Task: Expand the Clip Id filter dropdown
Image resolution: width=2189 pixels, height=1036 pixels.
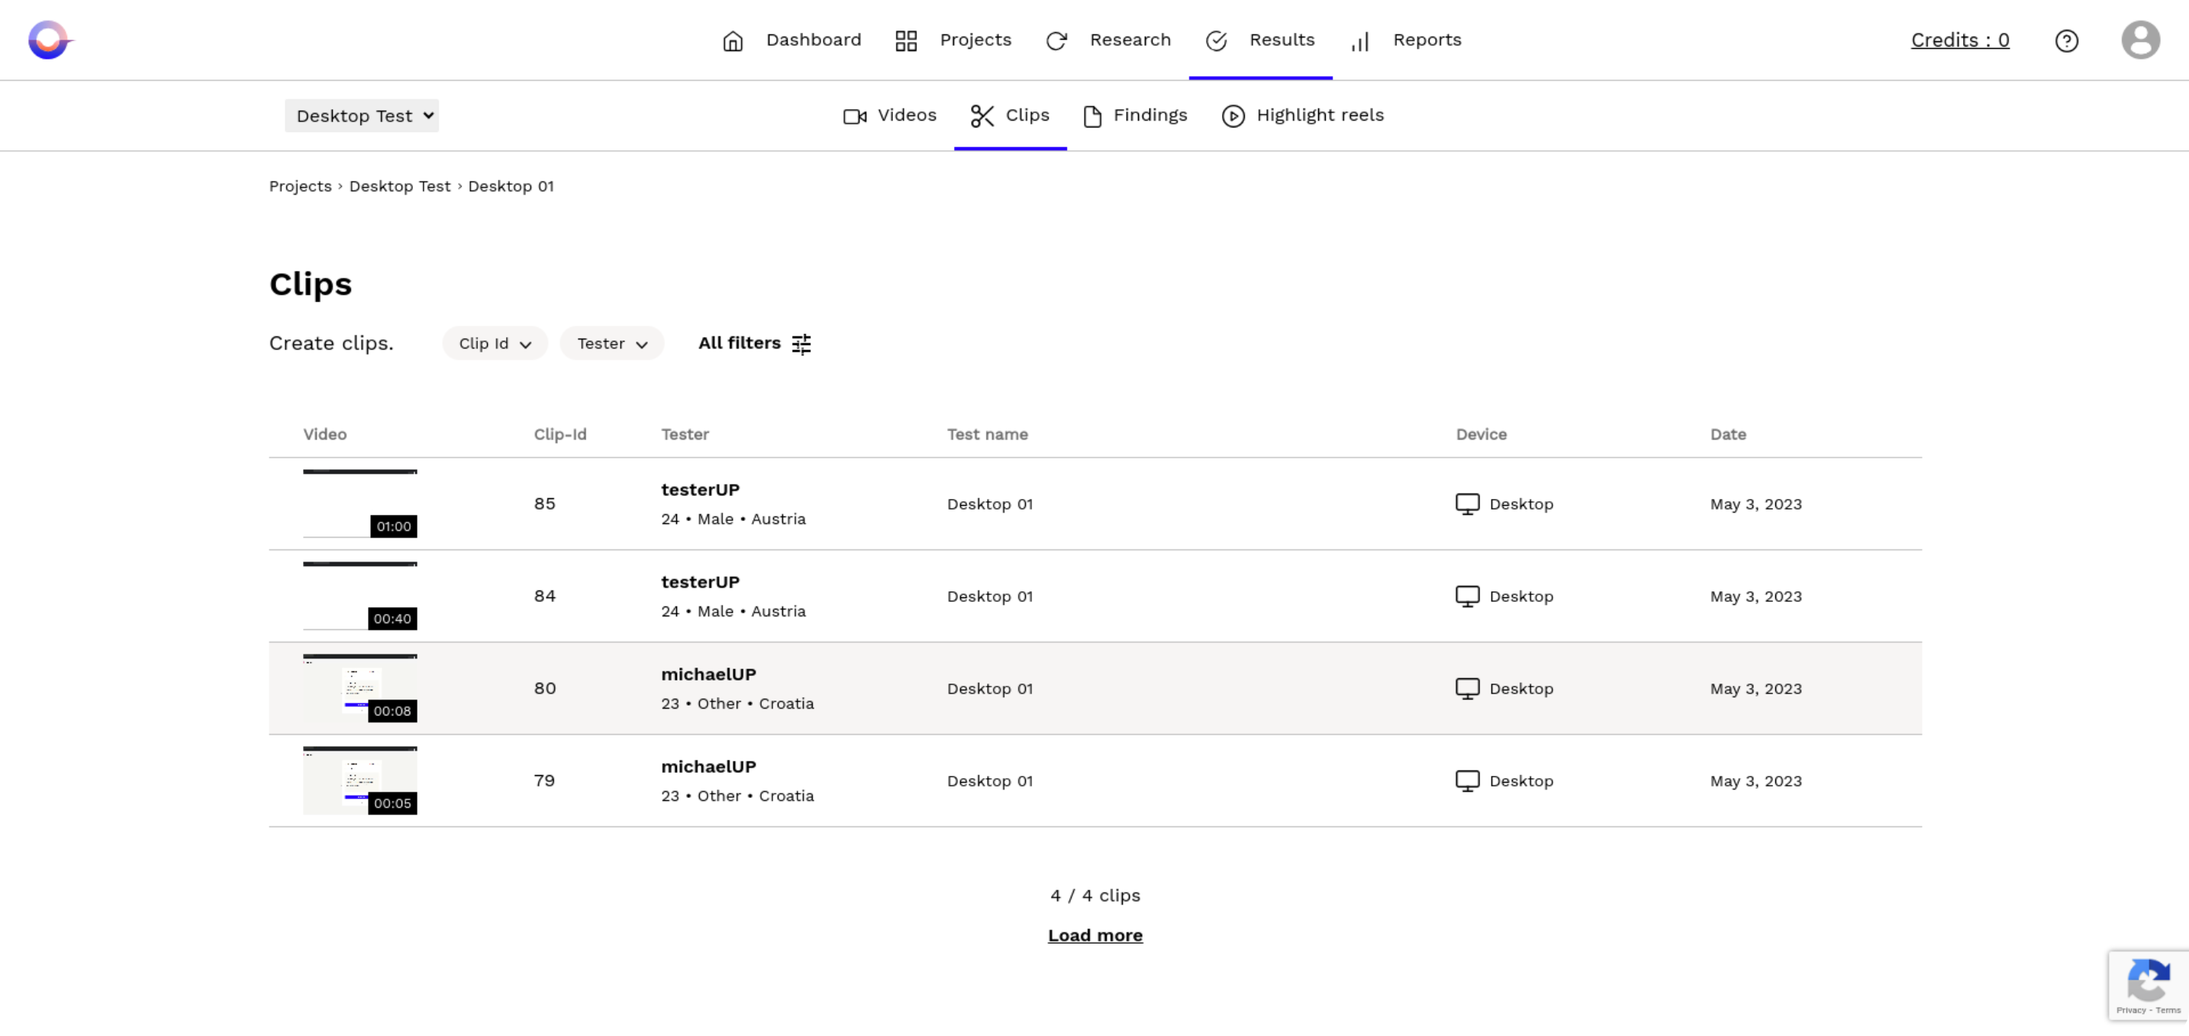Action: click(x=493, y=342)
